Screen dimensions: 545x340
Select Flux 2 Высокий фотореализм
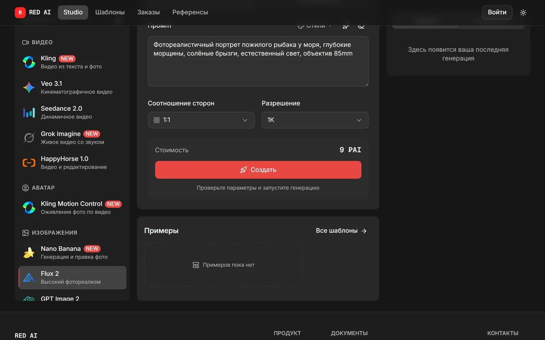click(x=72, y=278)
